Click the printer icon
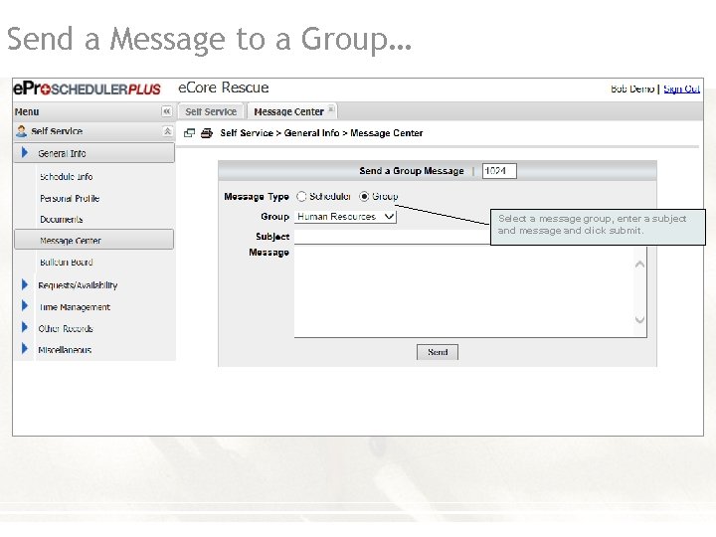Viewport: 716px width, 537px height. [207, 133]
